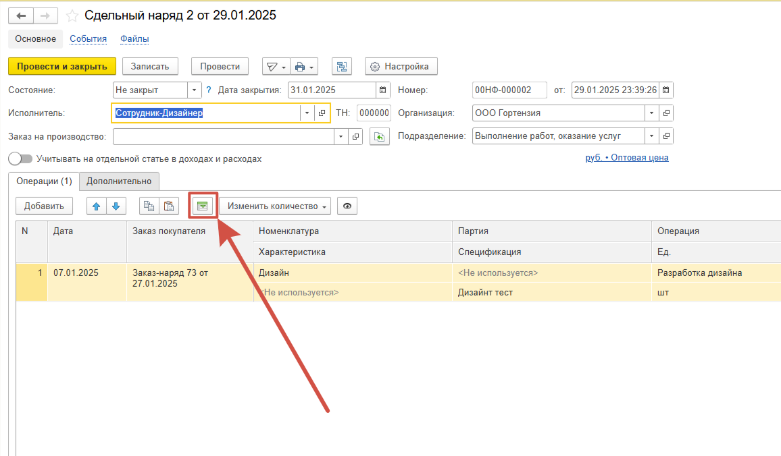This screenshot has height=456, width=781.
Task: Click the back navigation arrow
Action: tap(20, 16)
